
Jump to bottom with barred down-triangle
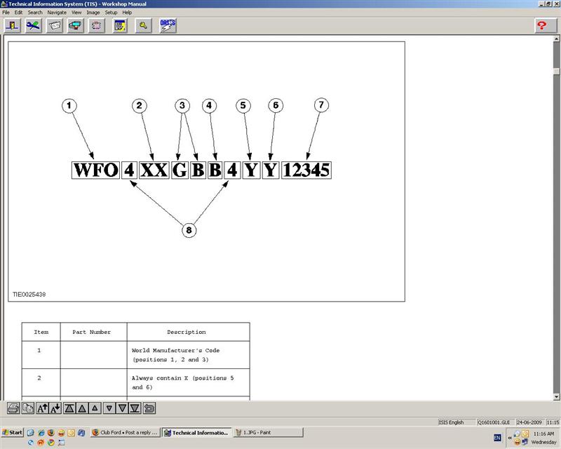(x=135, y=408)
